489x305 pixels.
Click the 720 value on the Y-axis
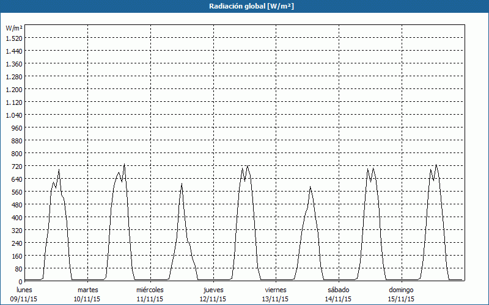(x=17, y=166)
